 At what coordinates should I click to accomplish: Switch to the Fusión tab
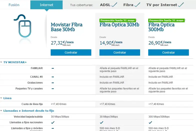[x=14, y=5]
